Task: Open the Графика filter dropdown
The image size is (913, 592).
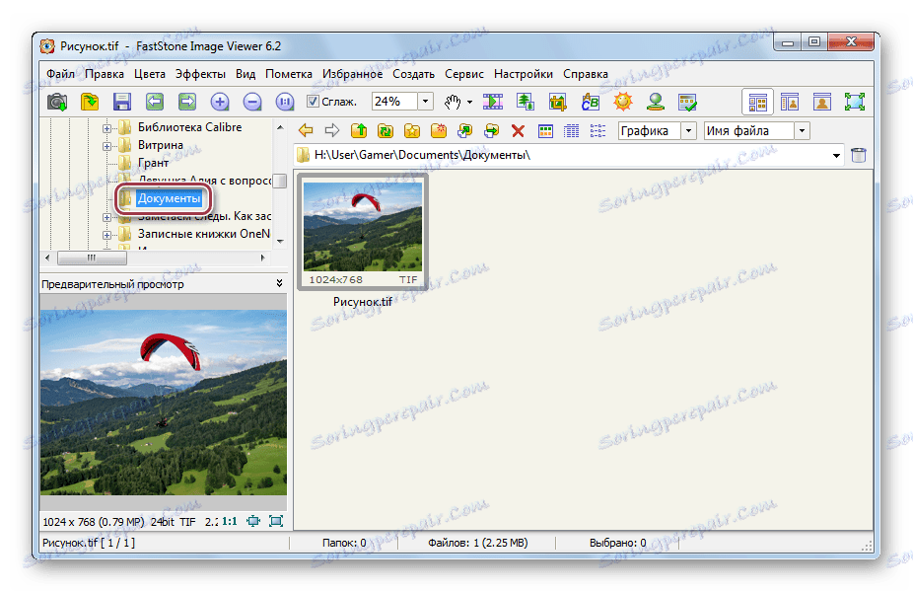Action: tap(689, 130)
